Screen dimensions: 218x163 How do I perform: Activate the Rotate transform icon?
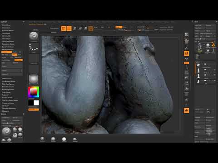(x=85, y=28)
